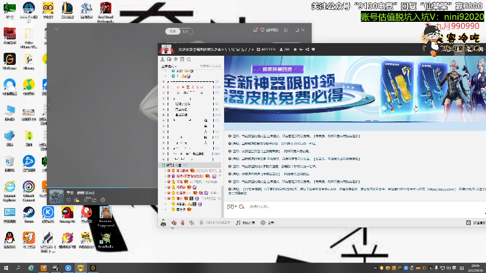Open the share icon in the music player

[94, 200]
